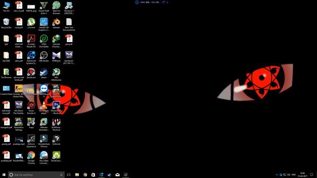Focus the Ask me anything search box
This screenshot has height=178, width=317.
36,175
